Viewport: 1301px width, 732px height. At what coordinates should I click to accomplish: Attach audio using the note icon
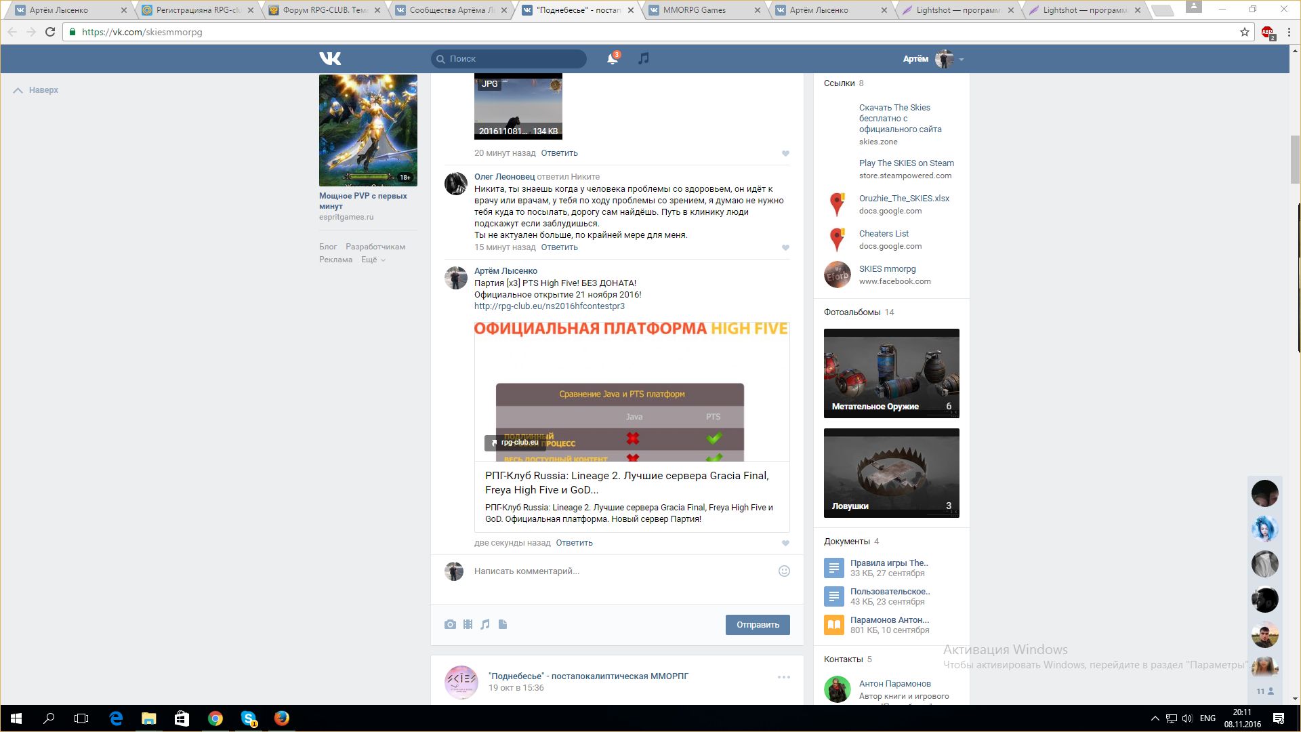(485, 624)
